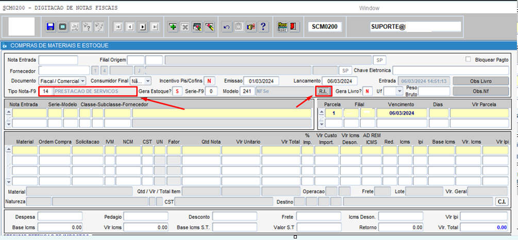Click the eraser clear field icon

[209, 27]
